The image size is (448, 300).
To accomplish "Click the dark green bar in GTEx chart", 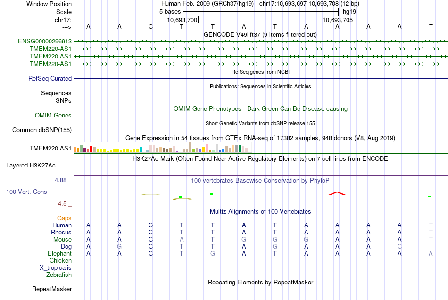I will (x=240, y=149).
